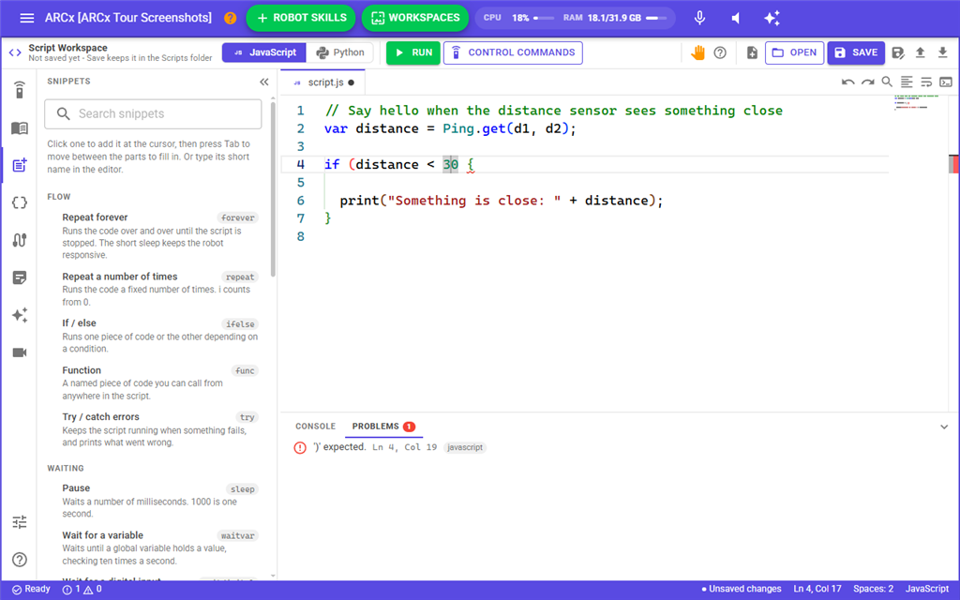The image size is (960, 600).
Task: Open the curly braces sidebar panel
Action: (20, 202)
